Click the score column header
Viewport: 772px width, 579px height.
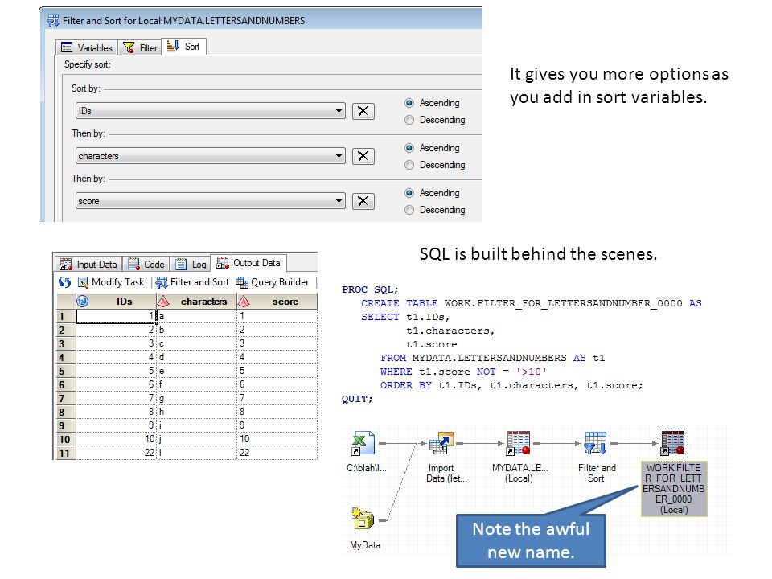(x=277, y=302)
